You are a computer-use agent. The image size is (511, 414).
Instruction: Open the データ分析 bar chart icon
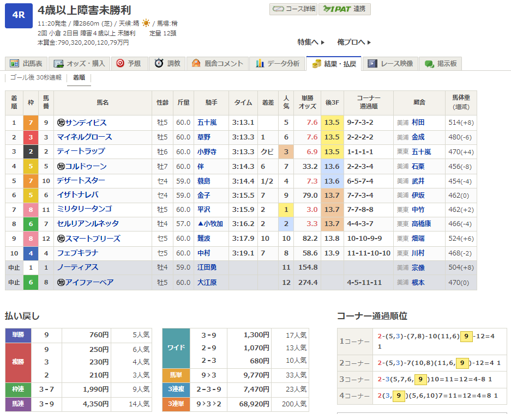tap(260, 64)
